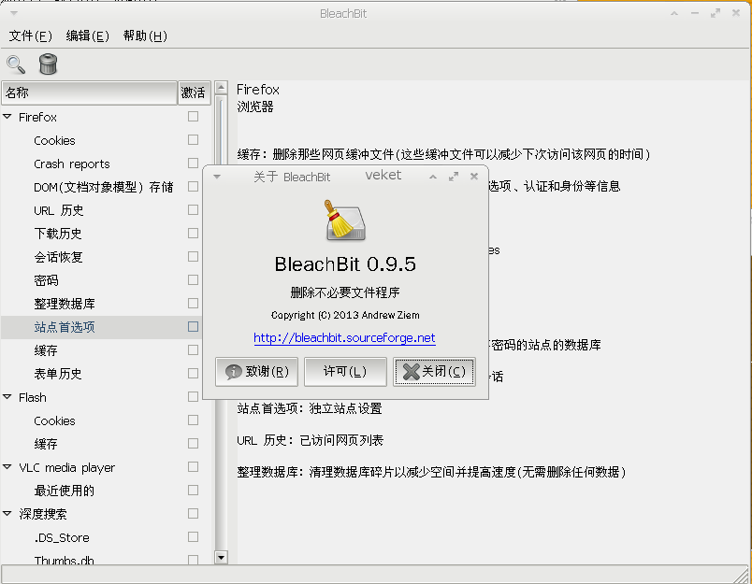Shade the main BleachBit window

pyautogui.click(x=674, y=13)
